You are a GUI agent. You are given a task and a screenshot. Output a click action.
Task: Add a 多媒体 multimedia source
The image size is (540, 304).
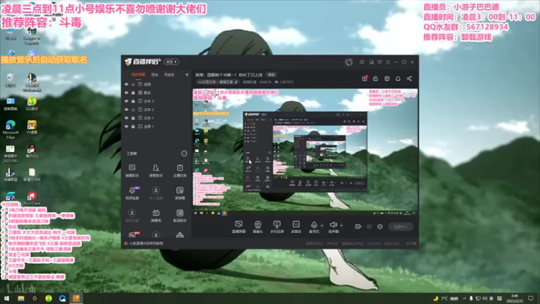[296, 227]
